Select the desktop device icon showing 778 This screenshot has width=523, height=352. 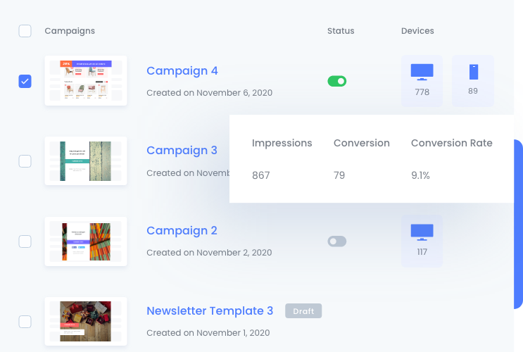tap(422, 81)
